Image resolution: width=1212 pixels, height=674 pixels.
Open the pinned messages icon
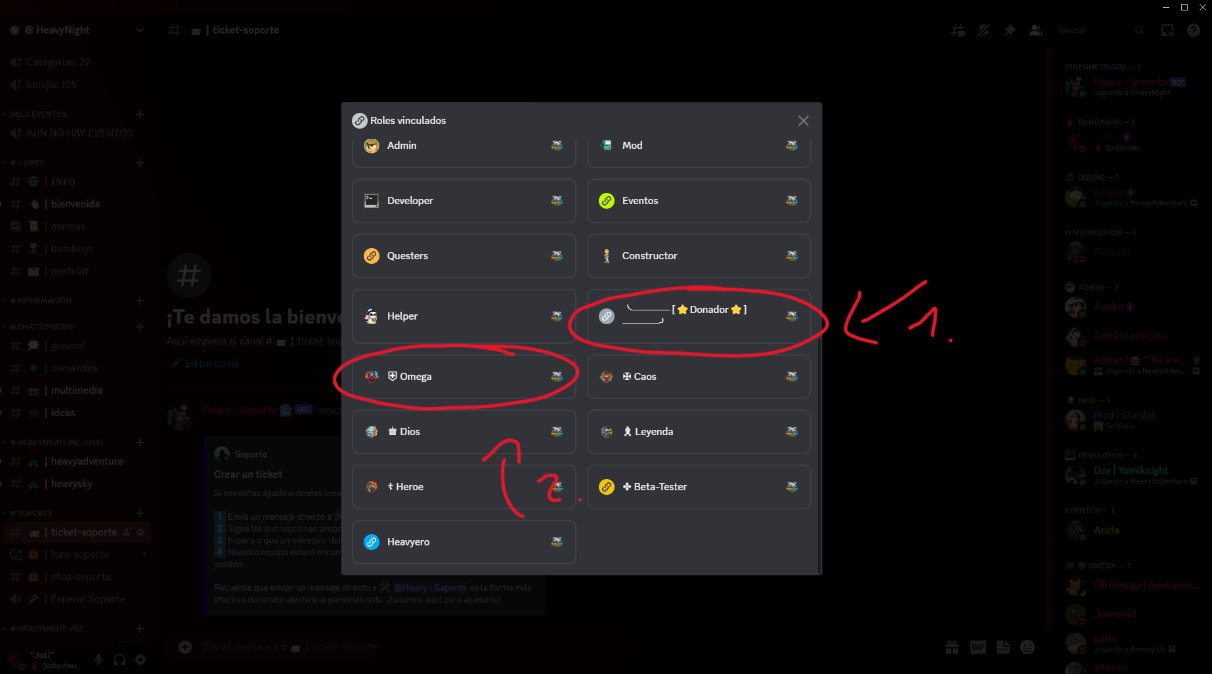click(x=1010, y=30)
